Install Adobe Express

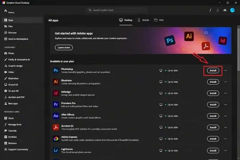pyautogui.click(x=213, y=139)
